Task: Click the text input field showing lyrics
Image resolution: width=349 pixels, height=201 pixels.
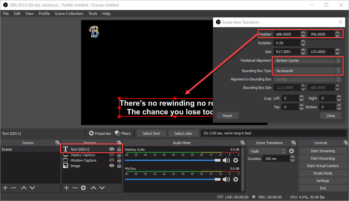Action: pyautogui.click(x=274, y=133)
